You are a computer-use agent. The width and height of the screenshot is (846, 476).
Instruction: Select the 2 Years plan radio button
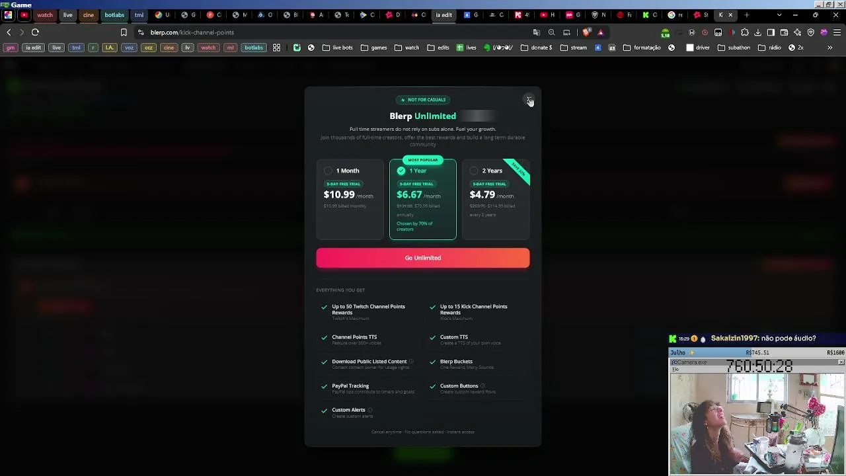click(x=474, y=171)
